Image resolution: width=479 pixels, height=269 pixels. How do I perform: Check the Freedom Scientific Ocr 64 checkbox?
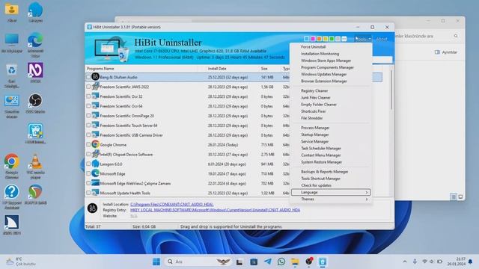(88, 106)
